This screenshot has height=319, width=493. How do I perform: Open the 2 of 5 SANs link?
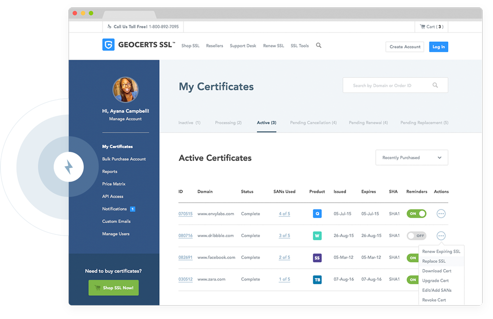click(x=284, y=257)
